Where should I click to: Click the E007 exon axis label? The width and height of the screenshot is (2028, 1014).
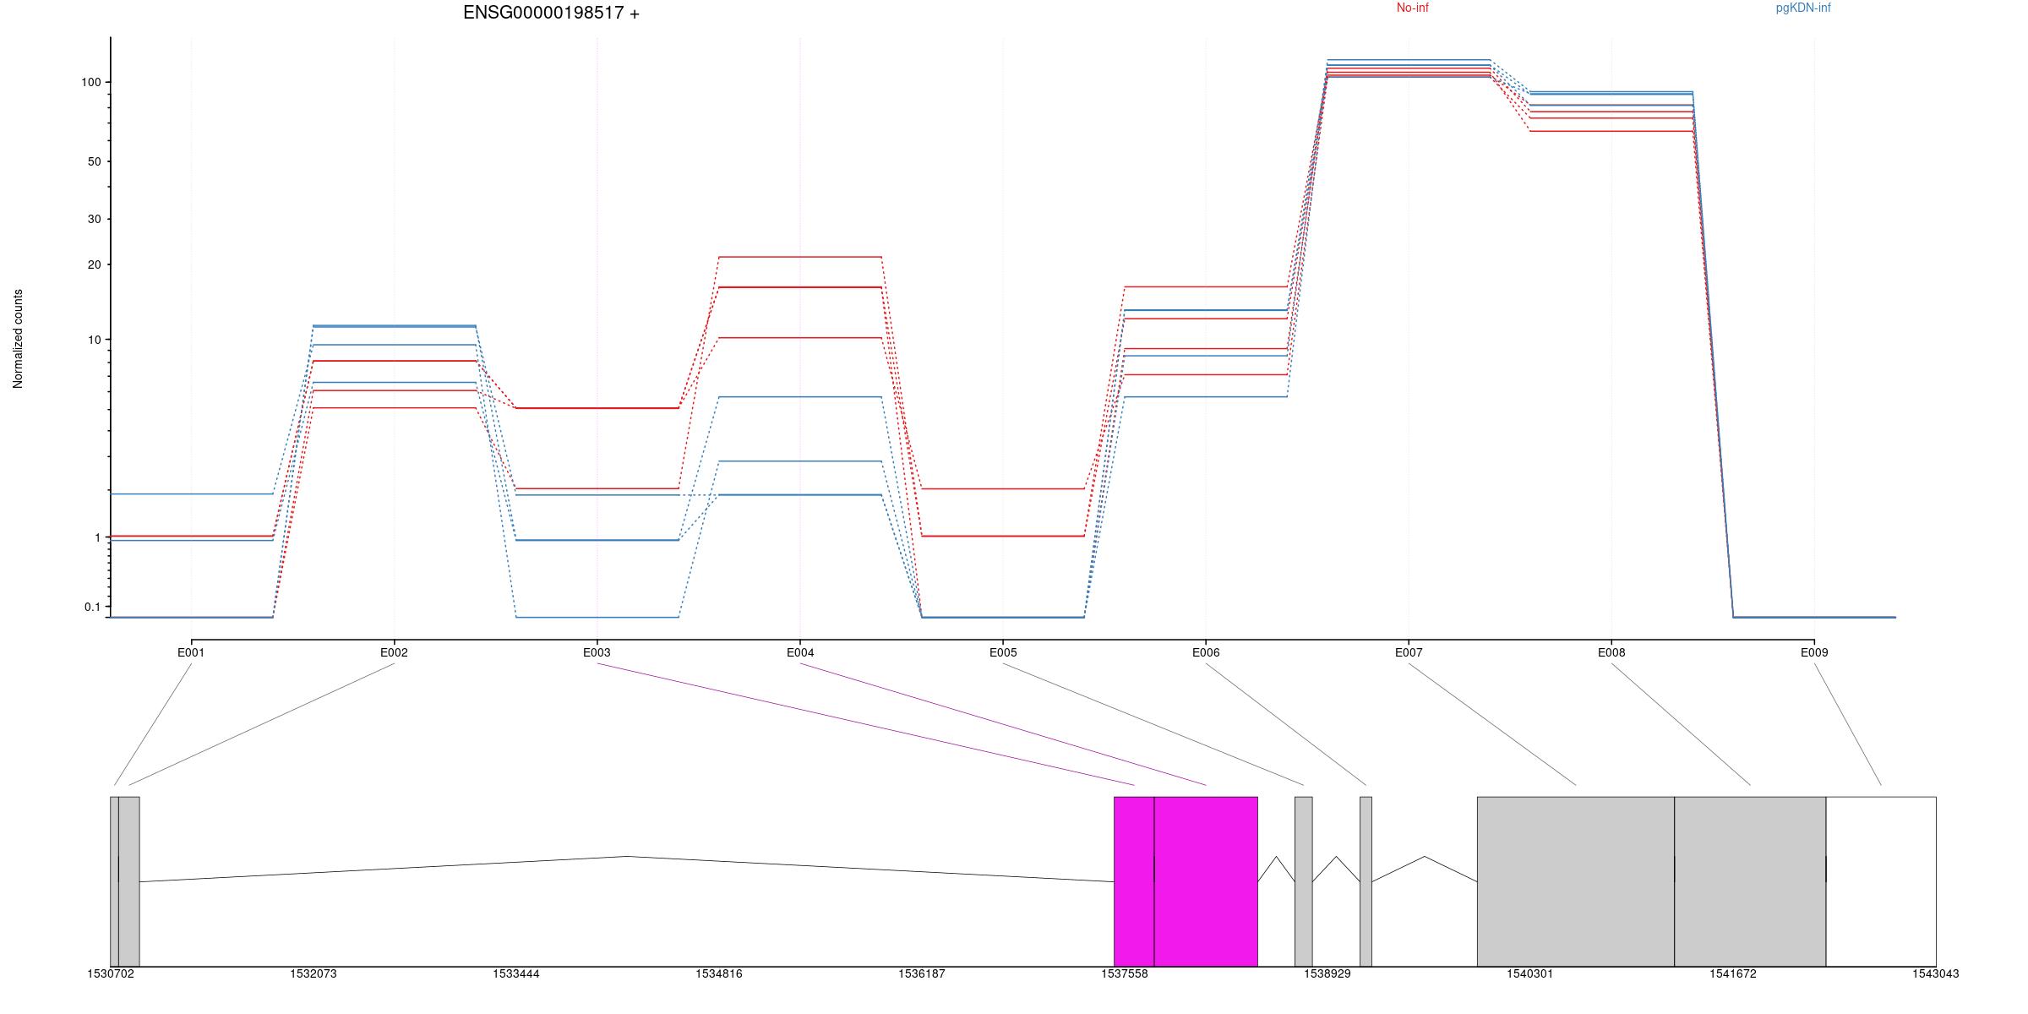point(1409,652)
